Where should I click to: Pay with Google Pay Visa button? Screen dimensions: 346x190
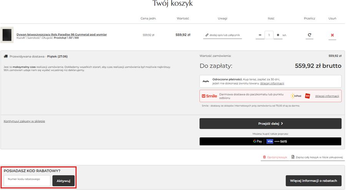tap(270, 141)
